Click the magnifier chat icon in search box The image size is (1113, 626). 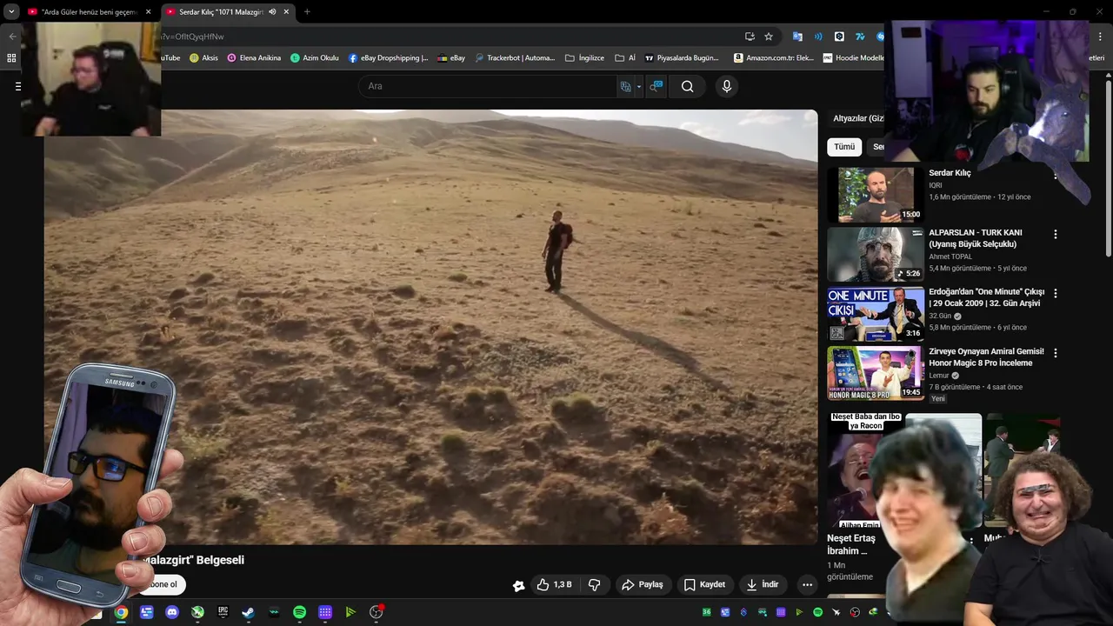point(656,86)
